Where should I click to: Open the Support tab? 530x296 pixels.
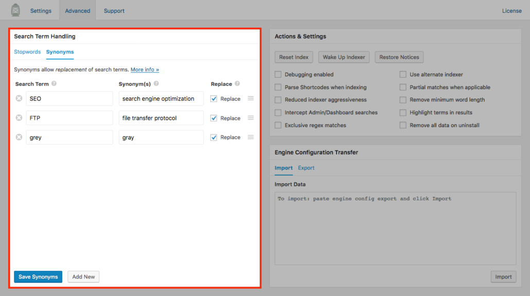tap(114, 11)
